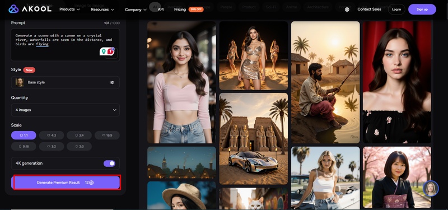The width and height of the screenshot is (448, 210).
Task: Open the white cat image
Action: click(x=254, y=199)
